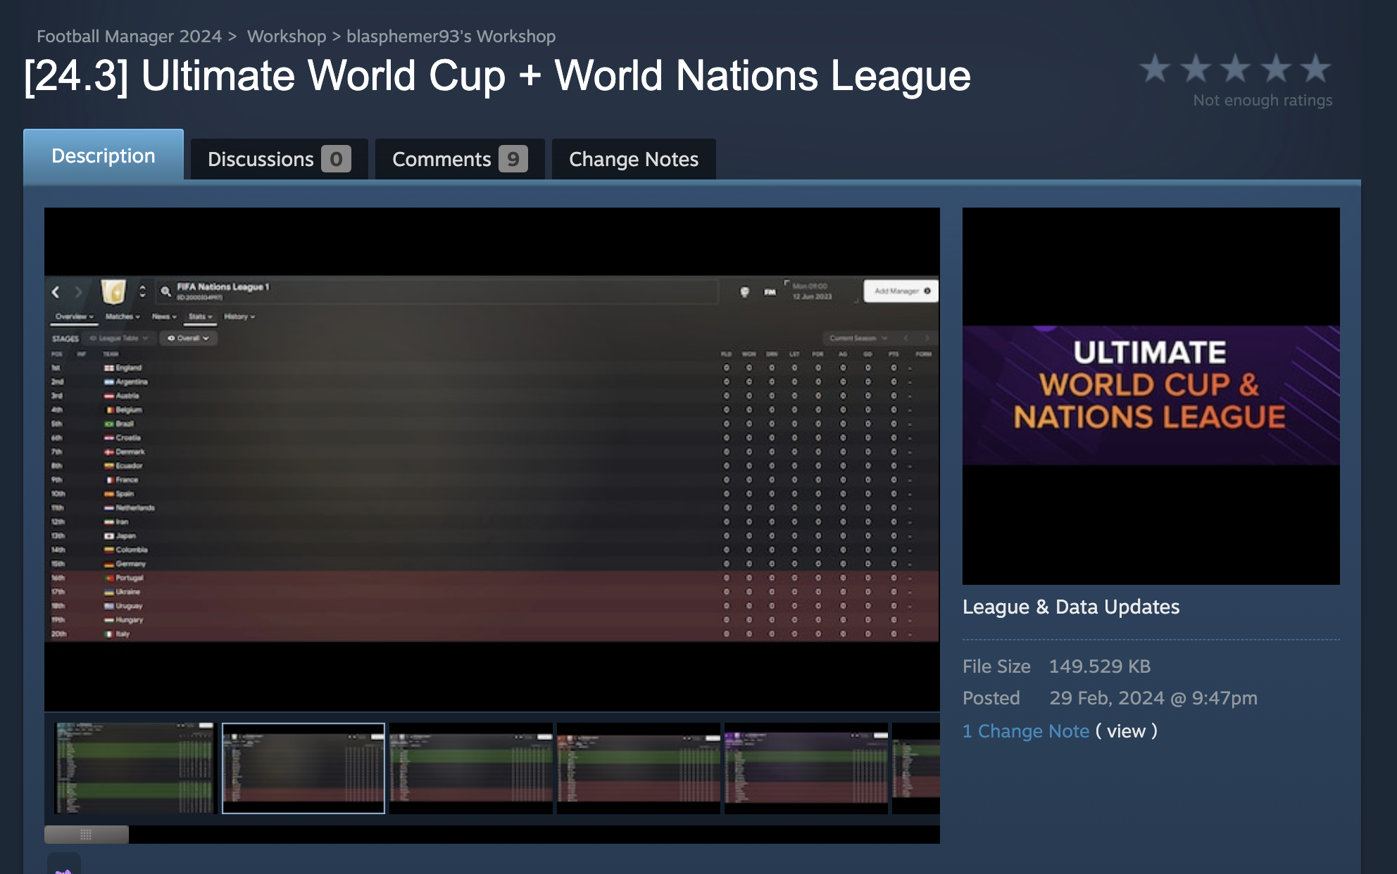
Task: Click the competition badge icon in the screenshot
Action: point(113,291)
